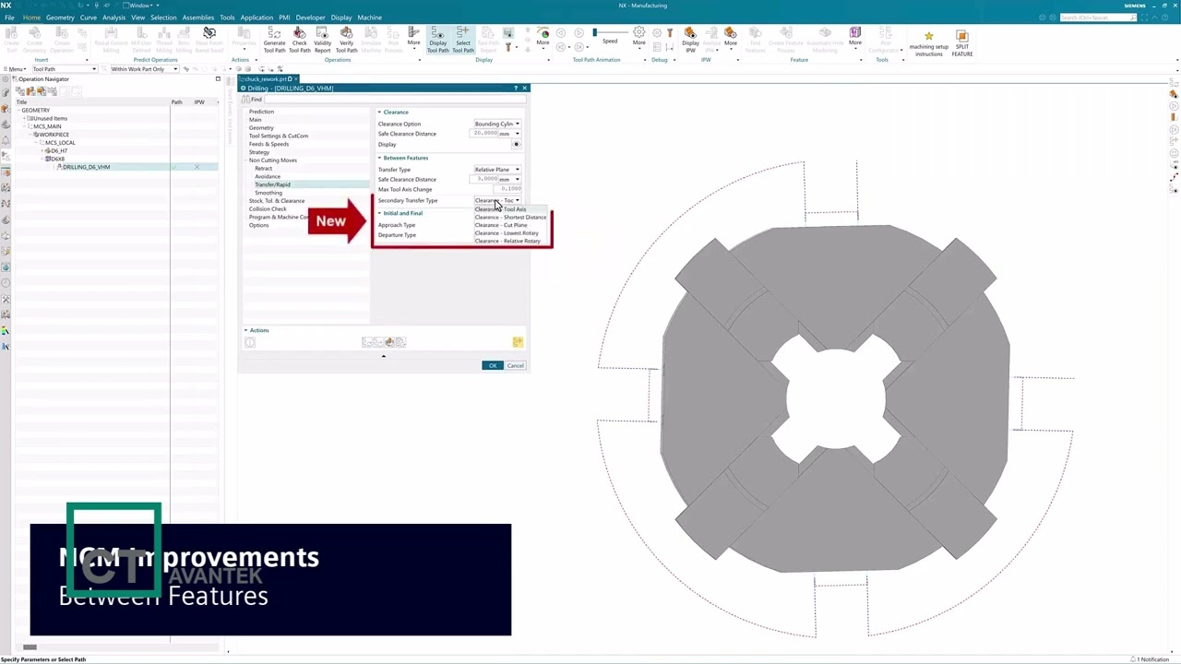Click the Create Tool icon
This screenshot has width=1181, height=664.
click(x=11, y=34)
